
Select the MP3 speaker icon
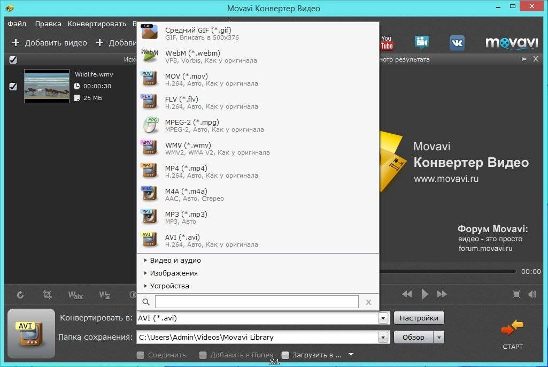(x=149, y=217)
